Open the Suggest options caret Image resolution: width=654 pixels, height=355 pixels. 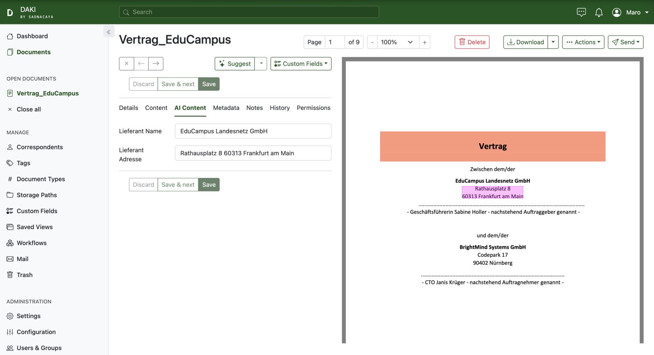tap(261, 64)
